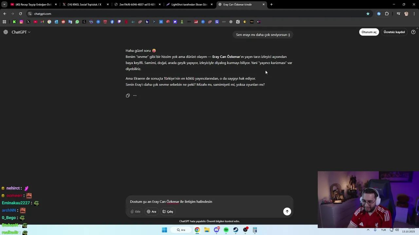Open the tab search dropdown arrow
Image resolution: width=419 pixels, height=235 pixels.
[4, 5]
